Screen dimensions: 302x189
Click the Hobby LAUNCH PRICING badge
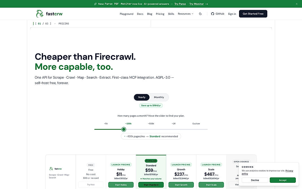pos(121,165)
